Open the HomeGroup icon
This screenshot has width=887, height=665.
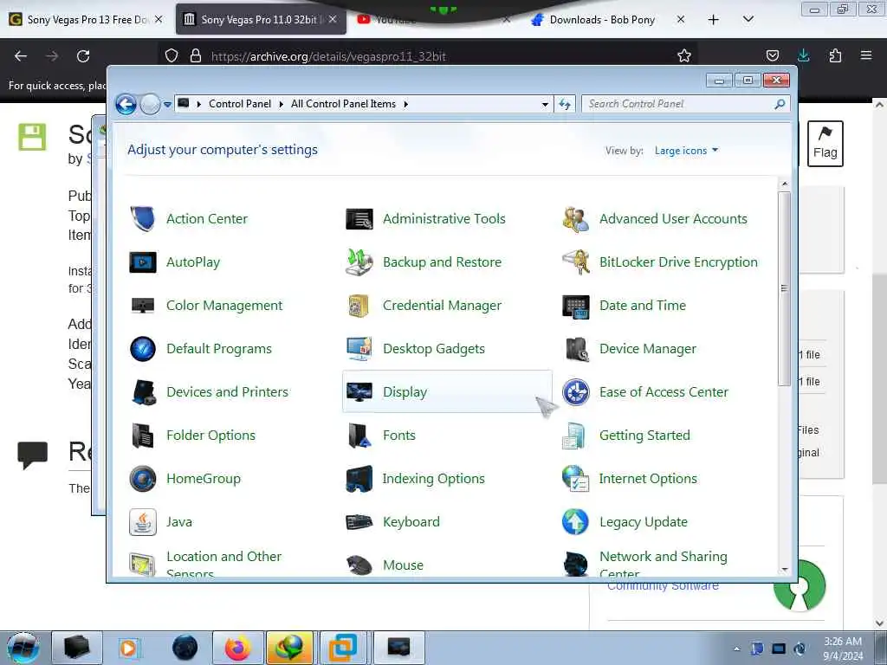click(143, 478)
